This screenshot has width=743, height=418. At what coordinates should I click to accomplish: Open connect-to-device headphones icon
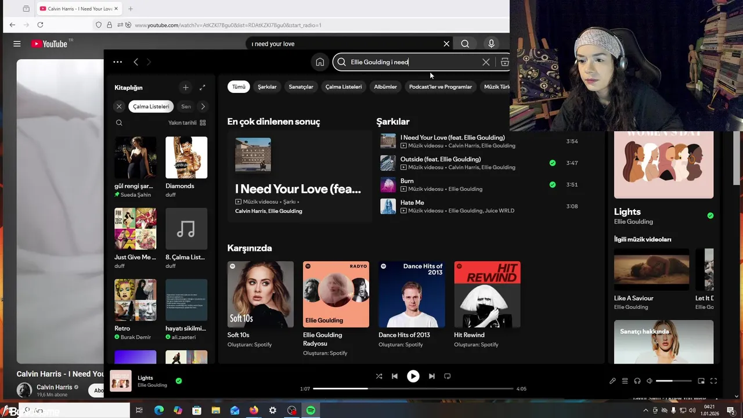(x=637, y=381)
